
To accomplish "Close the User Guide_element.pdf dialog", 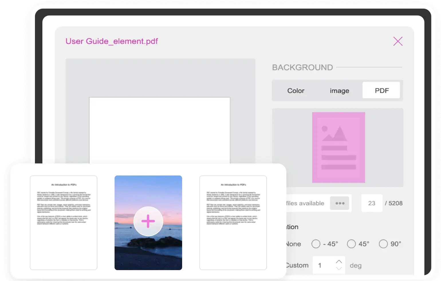I will pos(398,41).
